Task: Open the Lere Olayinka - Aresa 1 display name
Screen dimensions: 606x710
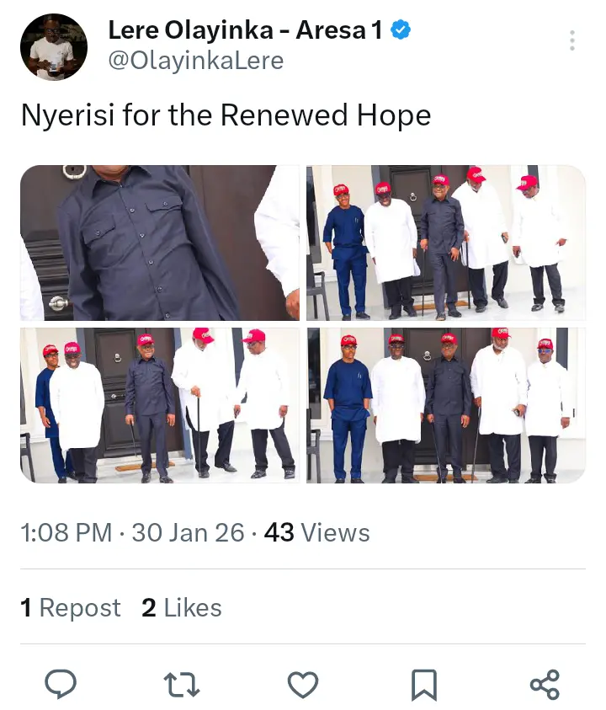Action: click(246, 31)
